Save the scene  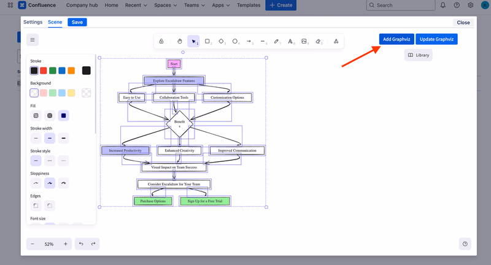(77, 22)
